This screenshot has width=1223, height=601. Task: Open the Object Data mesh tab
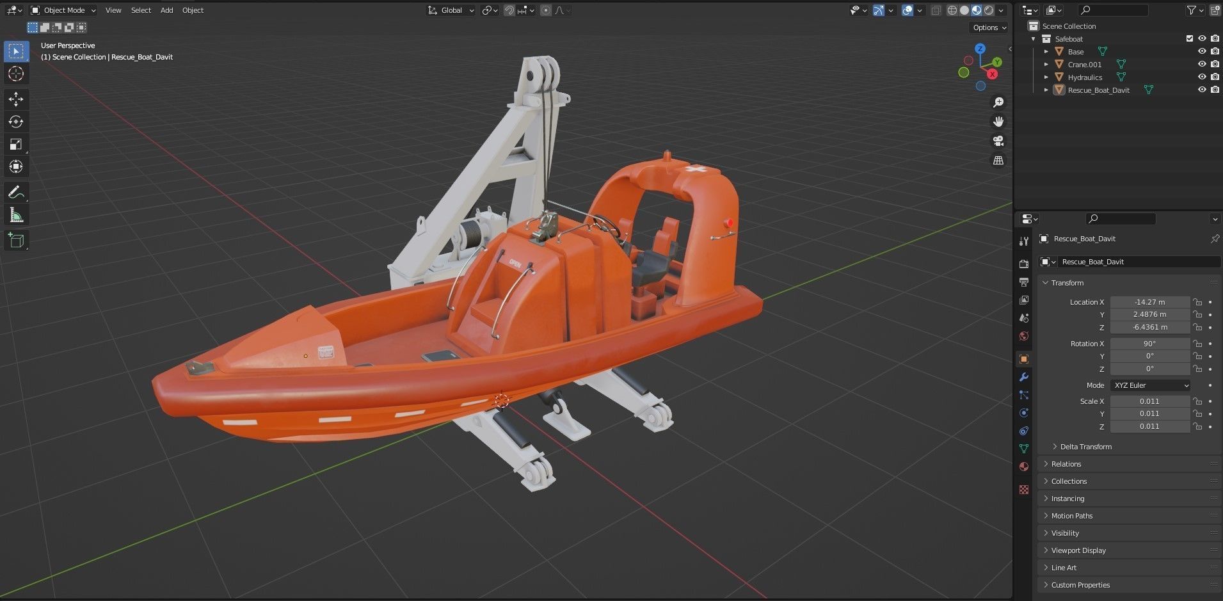1023,449
